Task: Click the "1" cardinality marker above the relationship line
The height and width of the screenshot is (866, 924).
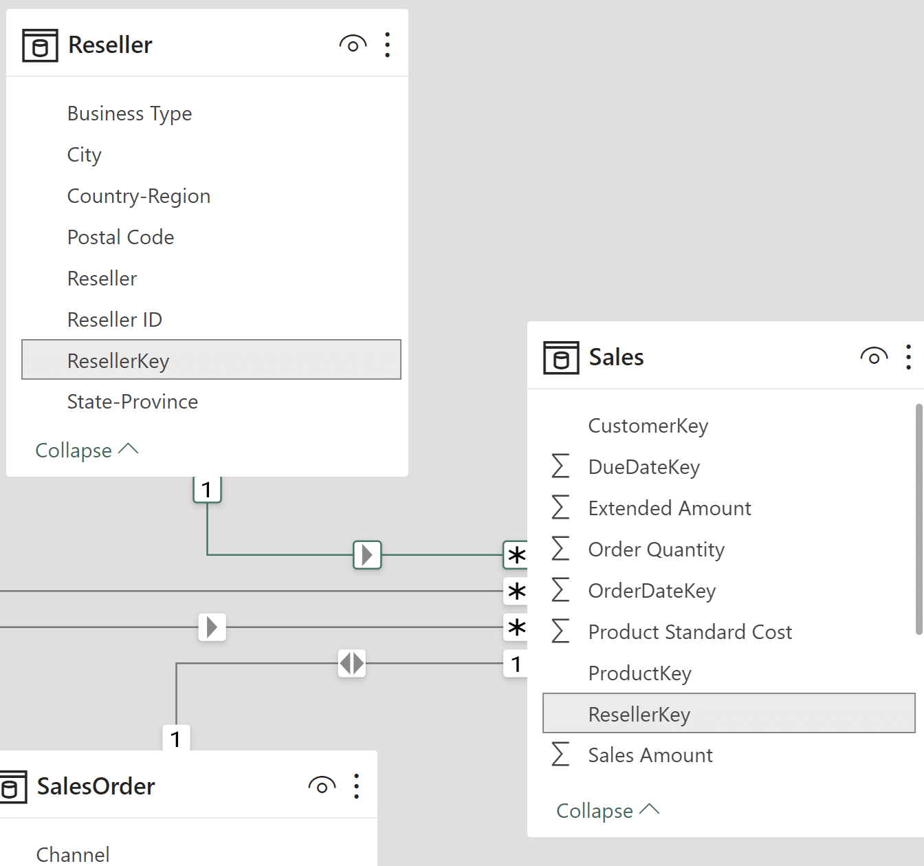Action: [207, 489]
